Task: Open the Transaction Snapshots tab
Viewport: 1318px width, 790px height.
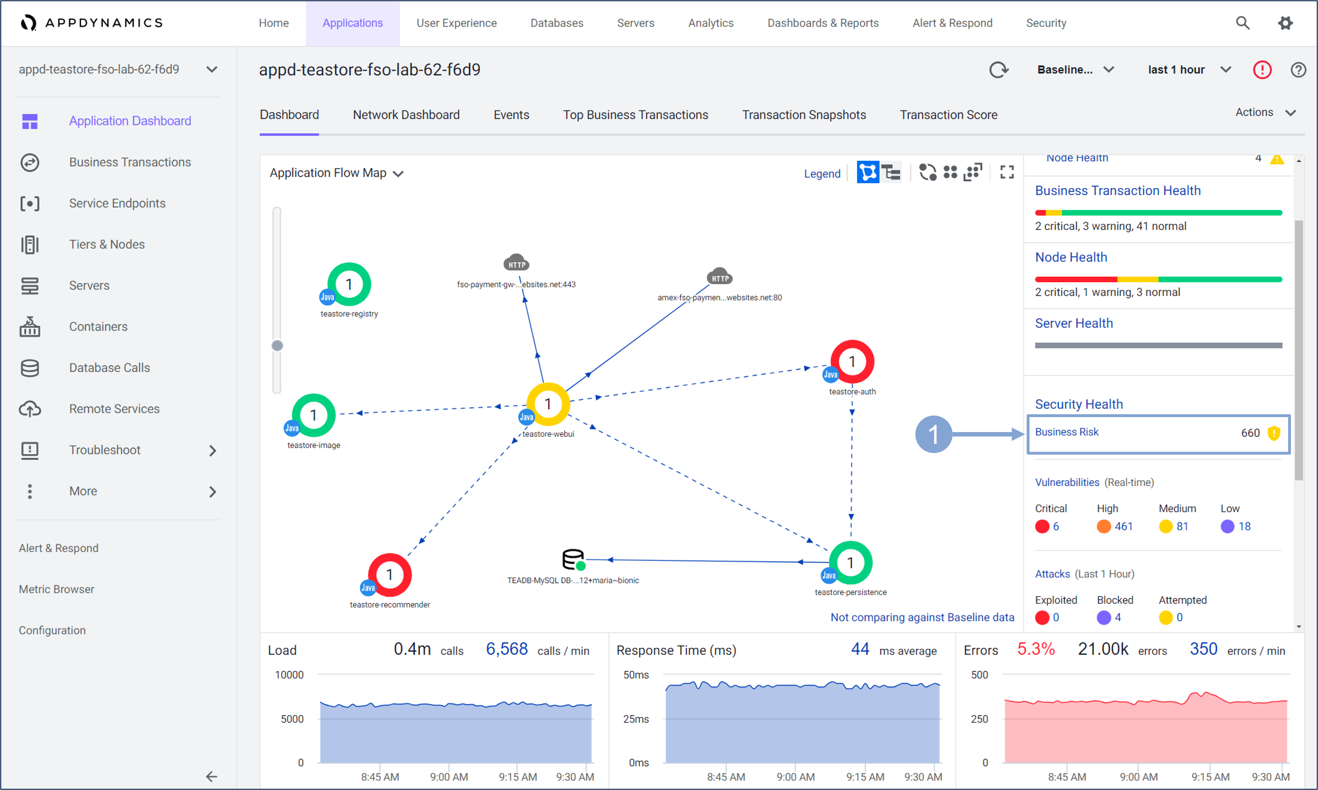Action: (x=803, y=115)
